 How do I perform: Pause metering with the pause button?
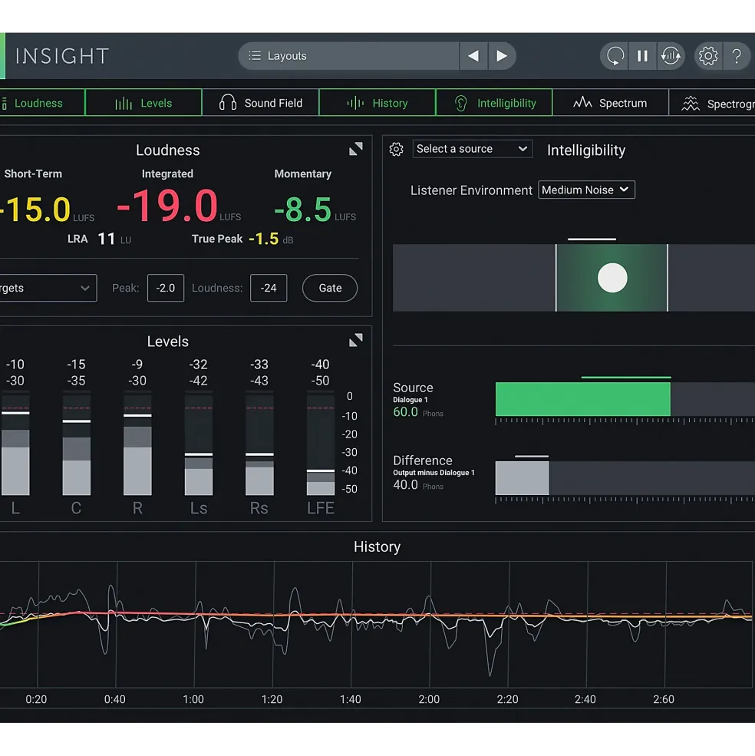pyautogui.click(x=643, y=56)
